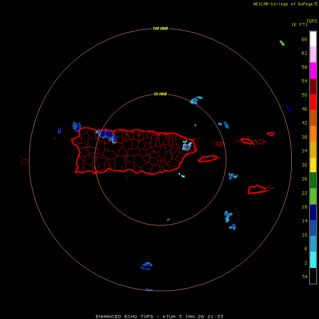Viewport: 319px width, 319px height.
Task: Pick the navy blue legend swatch
Action: click(x=313, y=212)
